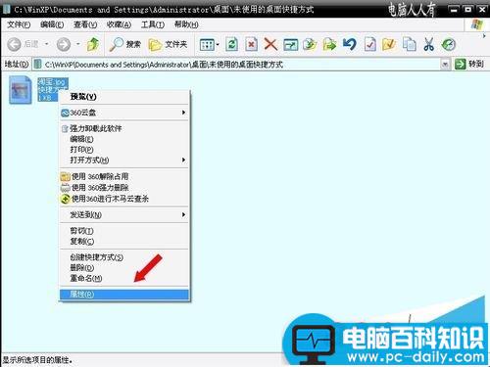This screenshot has width=490, height=367.
Task: Choose Cut (剪切) in context menu
Action: [x=124, y=231]
